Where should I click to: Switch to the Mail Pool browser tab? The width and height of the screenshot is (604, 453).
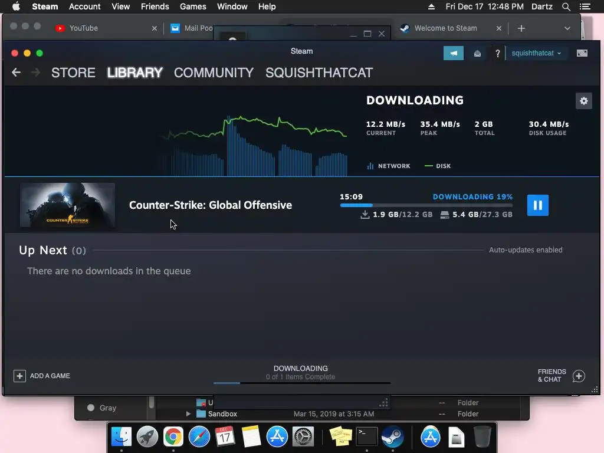pos(192,28)
